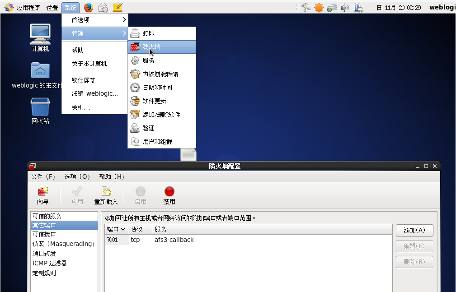Image resolution: width=456 pixels, height=292 pixels.
Task: Sort list by Port (端口) column header
Action: click(x=116, y=229)
